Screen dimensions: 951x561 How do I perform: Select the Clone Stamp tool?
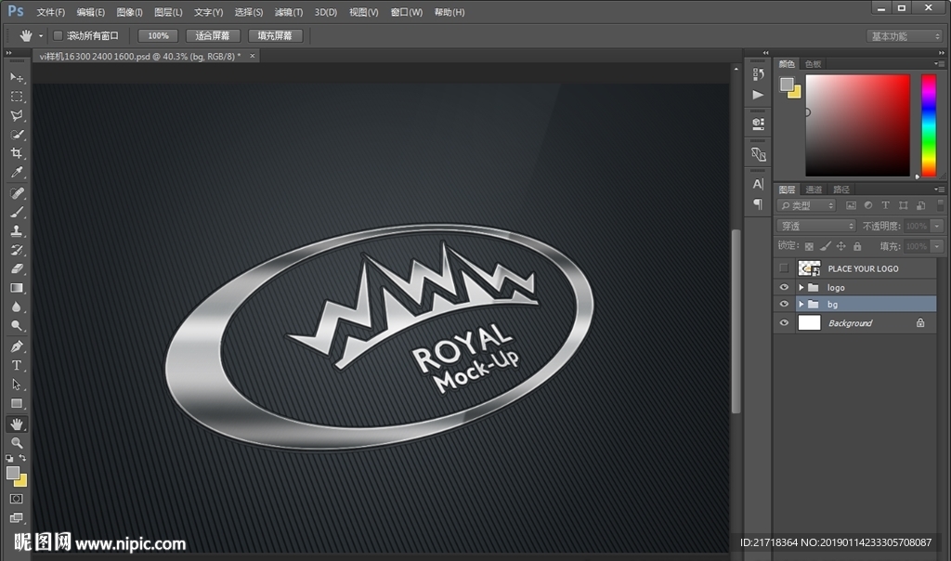pos(17,230)
